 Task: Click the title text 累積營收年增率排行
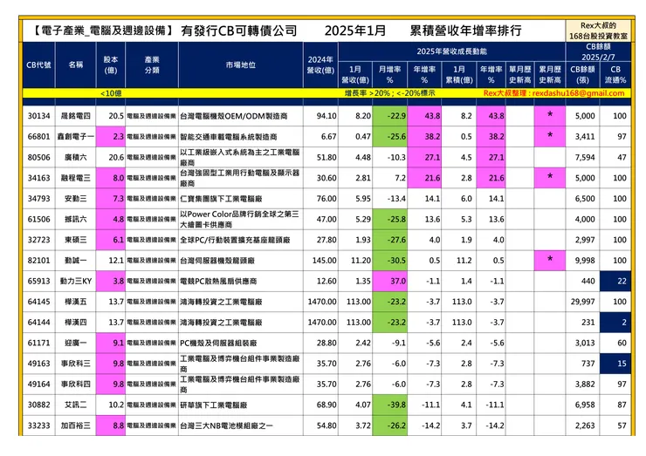point(465,31)
